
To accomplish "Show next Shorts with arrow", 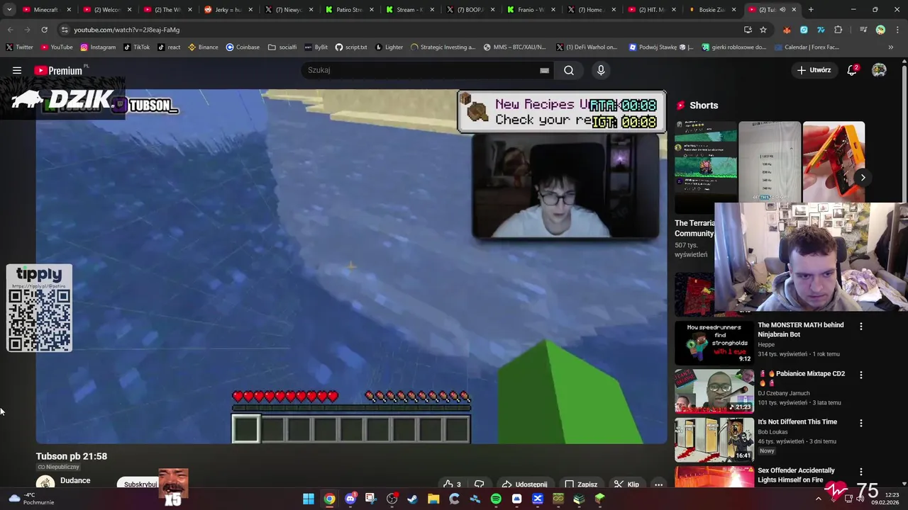I will [863, 177].
